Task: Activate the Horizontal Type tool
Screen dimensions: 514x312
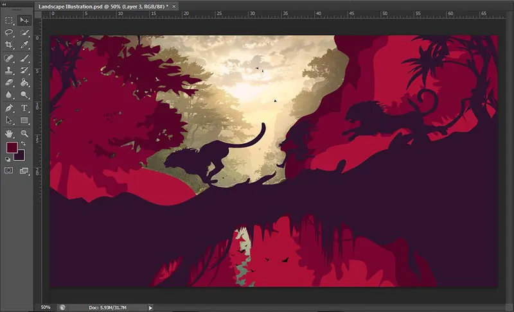Action: tap(24, 107)
